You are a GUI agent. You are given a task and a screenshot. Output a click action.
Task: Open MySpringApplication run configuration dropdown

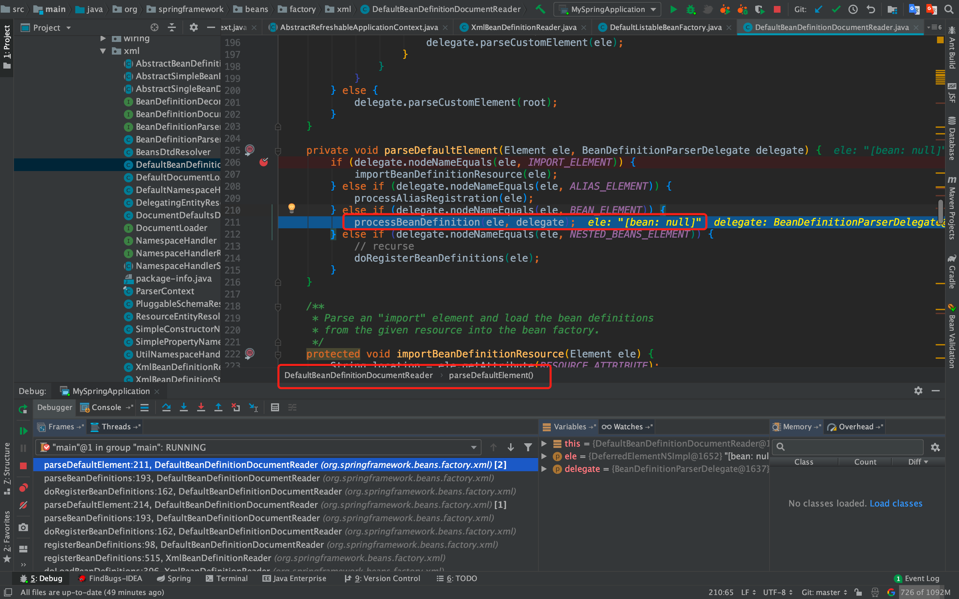click(606, 9)
